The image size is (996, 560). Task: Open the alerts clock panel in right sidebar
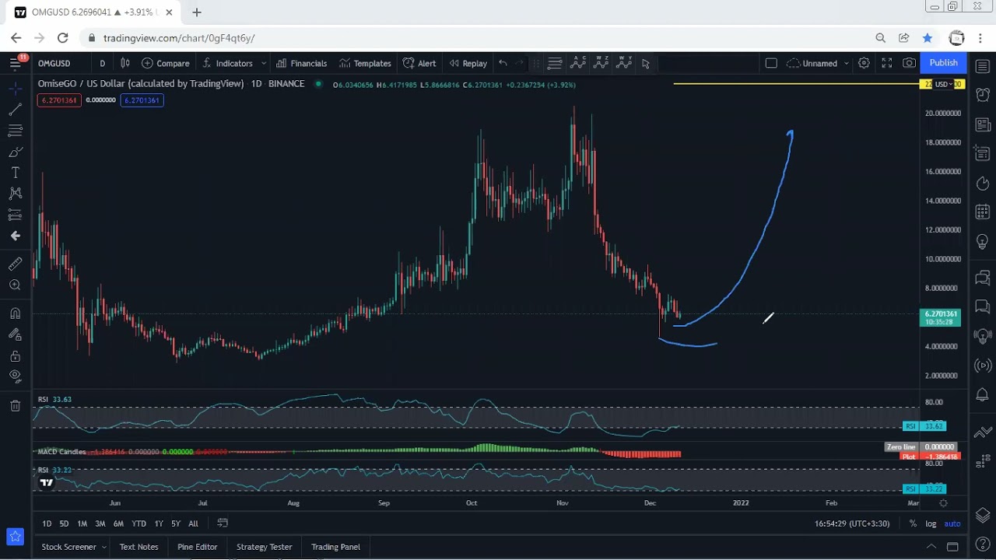pos(982,94)
